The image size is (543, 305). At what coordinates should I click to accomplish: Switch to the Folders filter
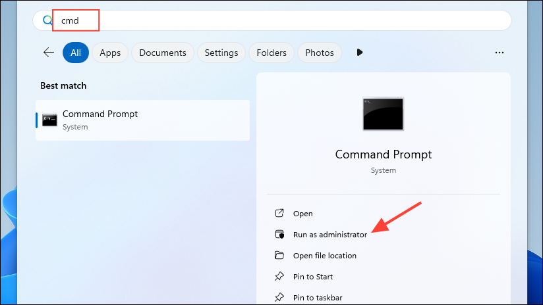click(x=271, y=53)
